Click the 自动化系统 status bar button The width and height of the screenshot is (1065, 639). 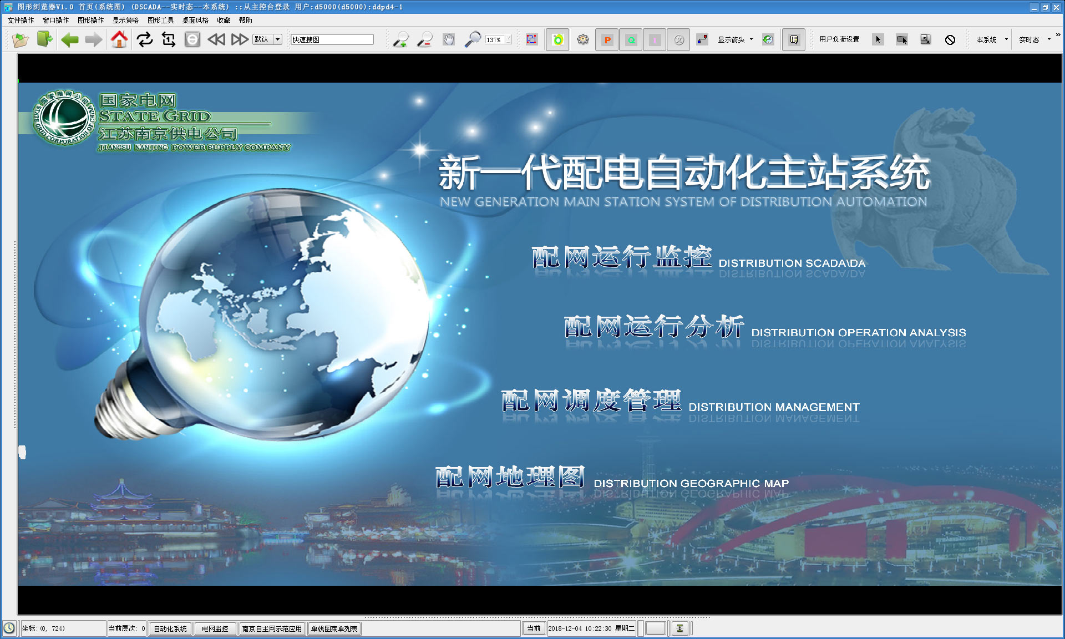coord(170,628)
